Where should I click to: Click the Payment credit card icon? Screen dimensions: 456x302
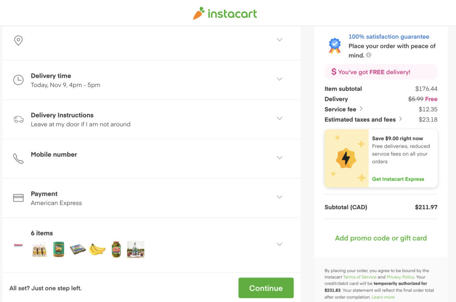coord(18,198)
